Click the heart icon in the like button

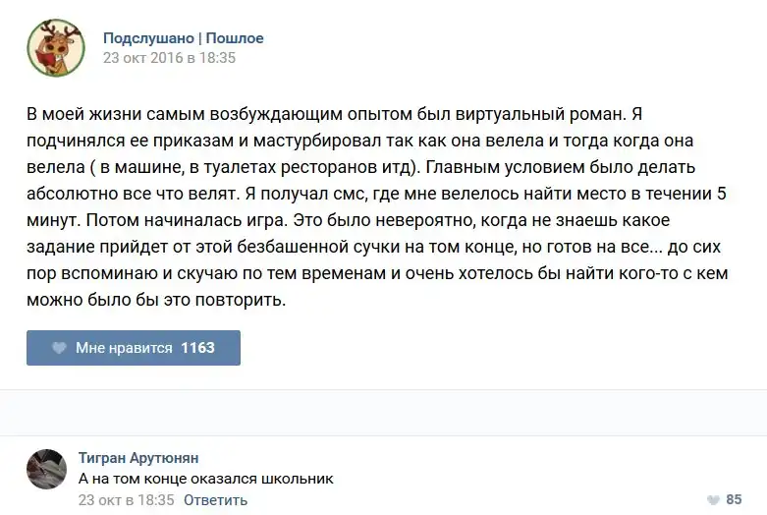pyautogui.click(x=59, y=348)
